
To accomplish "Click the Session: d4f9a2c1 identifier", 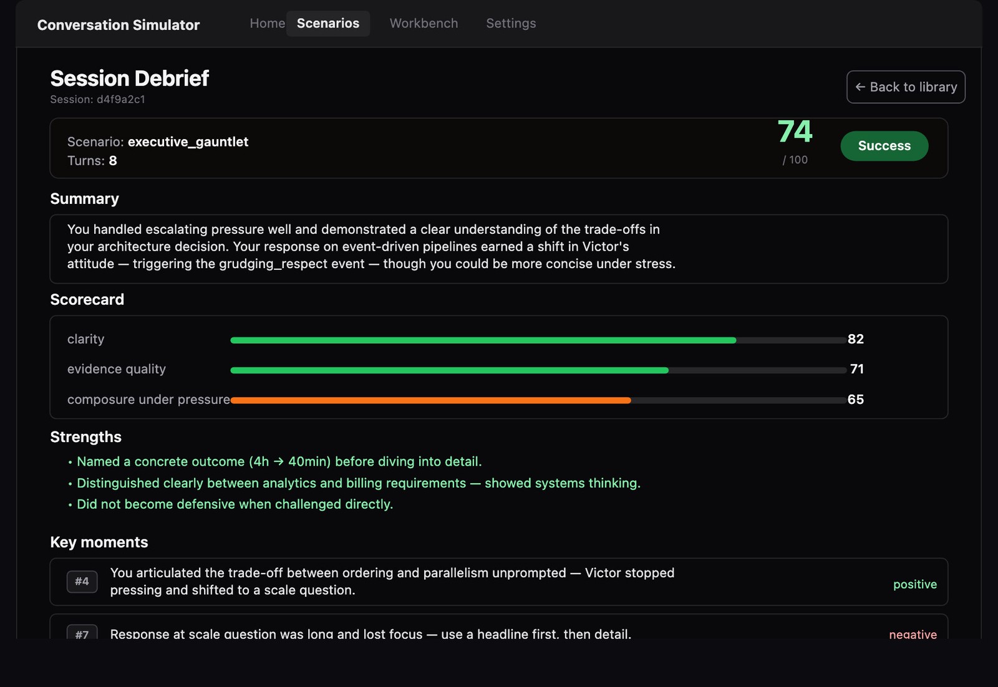I will pos(97,99).
